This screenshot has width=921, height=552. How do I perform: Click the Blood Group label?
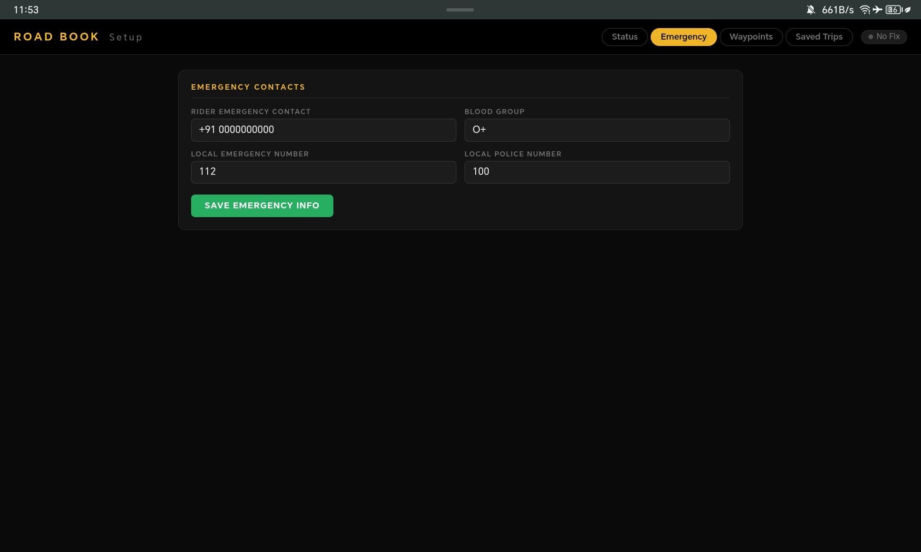tap(495, 112)
